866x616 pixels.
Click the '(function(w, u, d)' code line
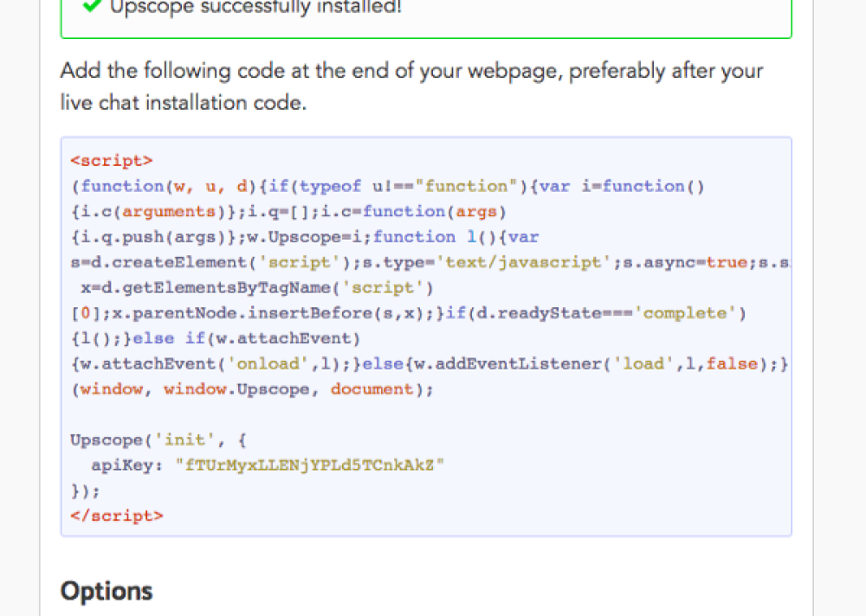tap(388, 186)
